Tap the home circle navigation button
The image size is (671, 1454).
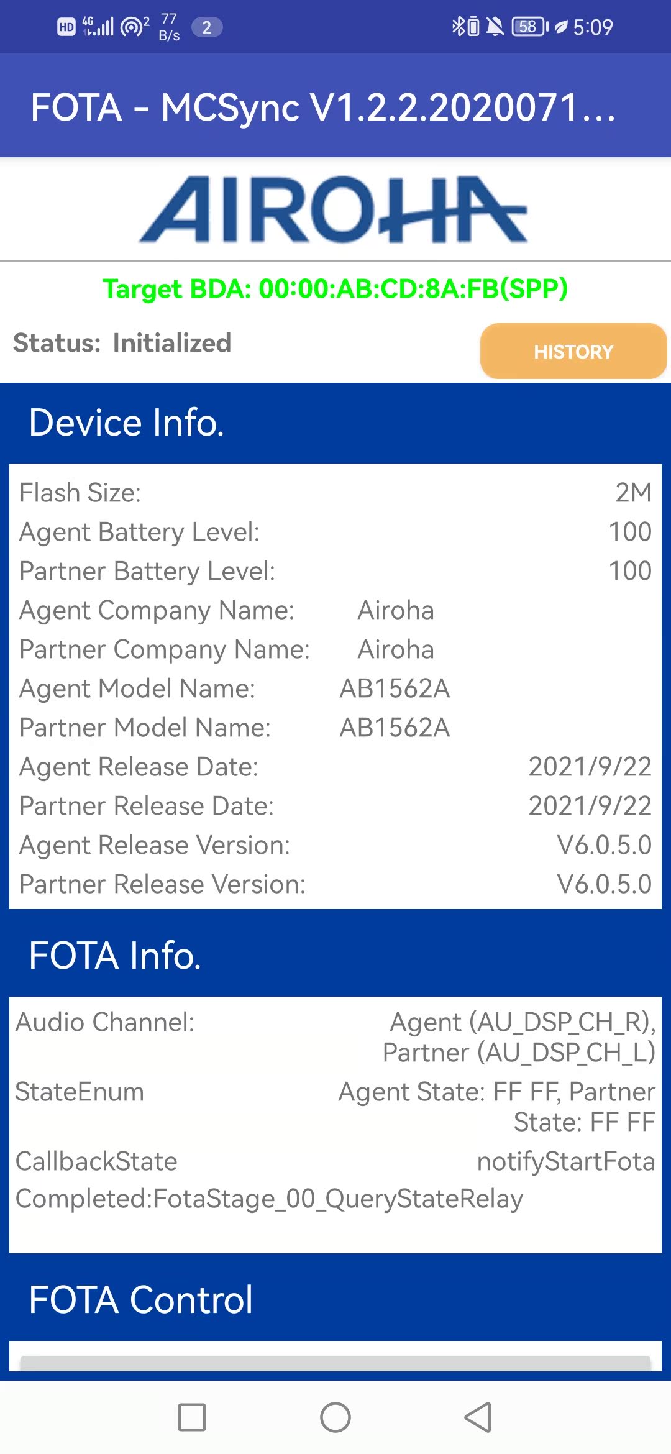point(335,1417)
